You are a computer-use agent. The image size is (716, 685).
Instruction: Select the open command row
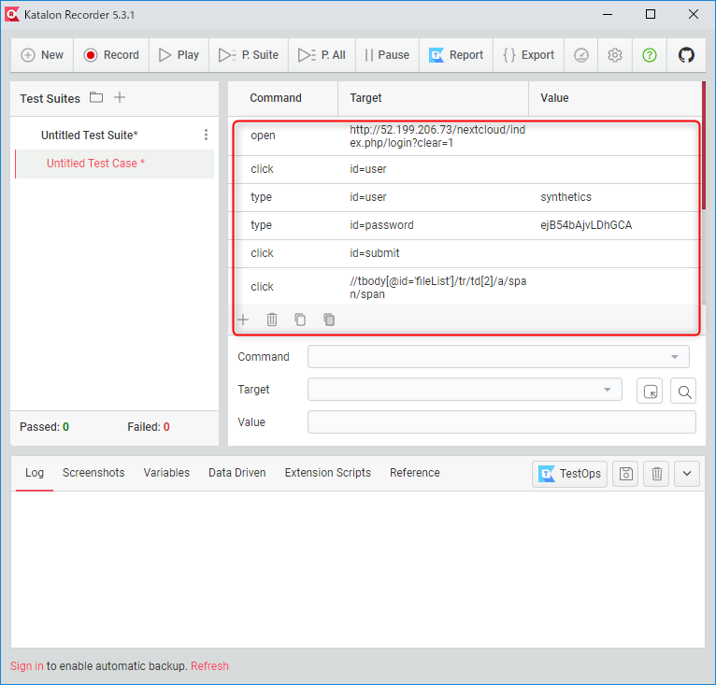point(465,136)
